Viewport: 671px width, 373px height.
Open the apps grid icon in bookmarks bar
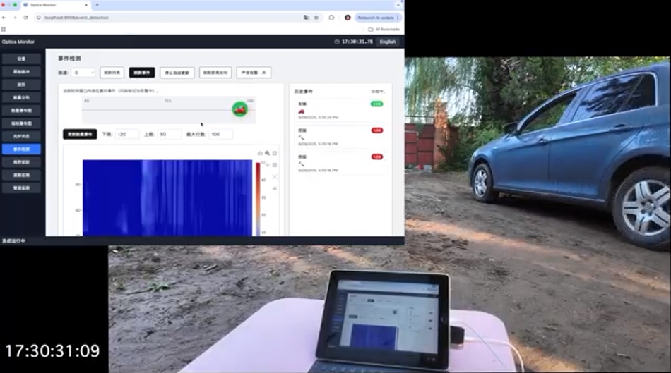4,29
